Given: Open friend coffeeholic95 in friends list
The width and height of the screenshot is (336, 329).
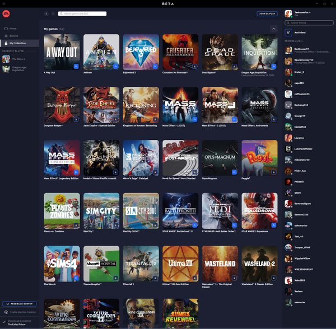Looking at the screenshot, I should tap(309, 94).
